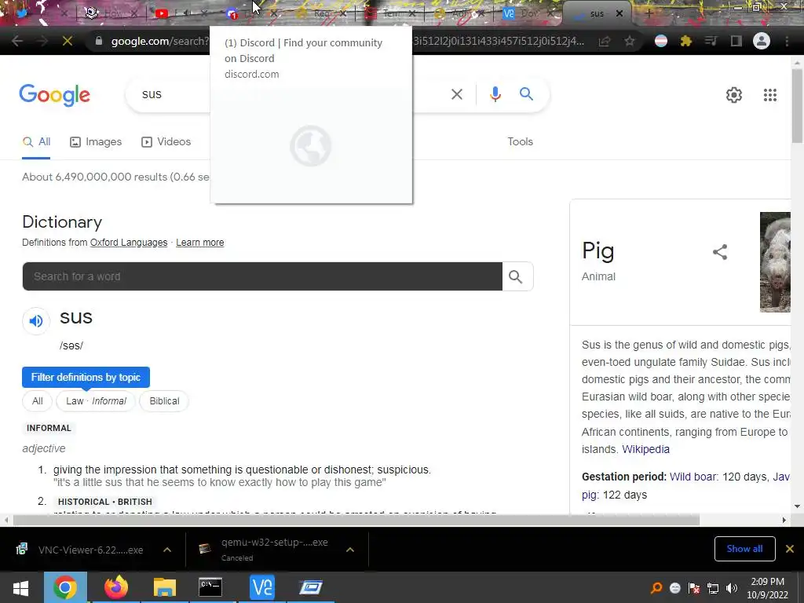Open the canceled qemu-w32-setup download item
The height and width of the screenshot is (603, 804).
[267, 550]
